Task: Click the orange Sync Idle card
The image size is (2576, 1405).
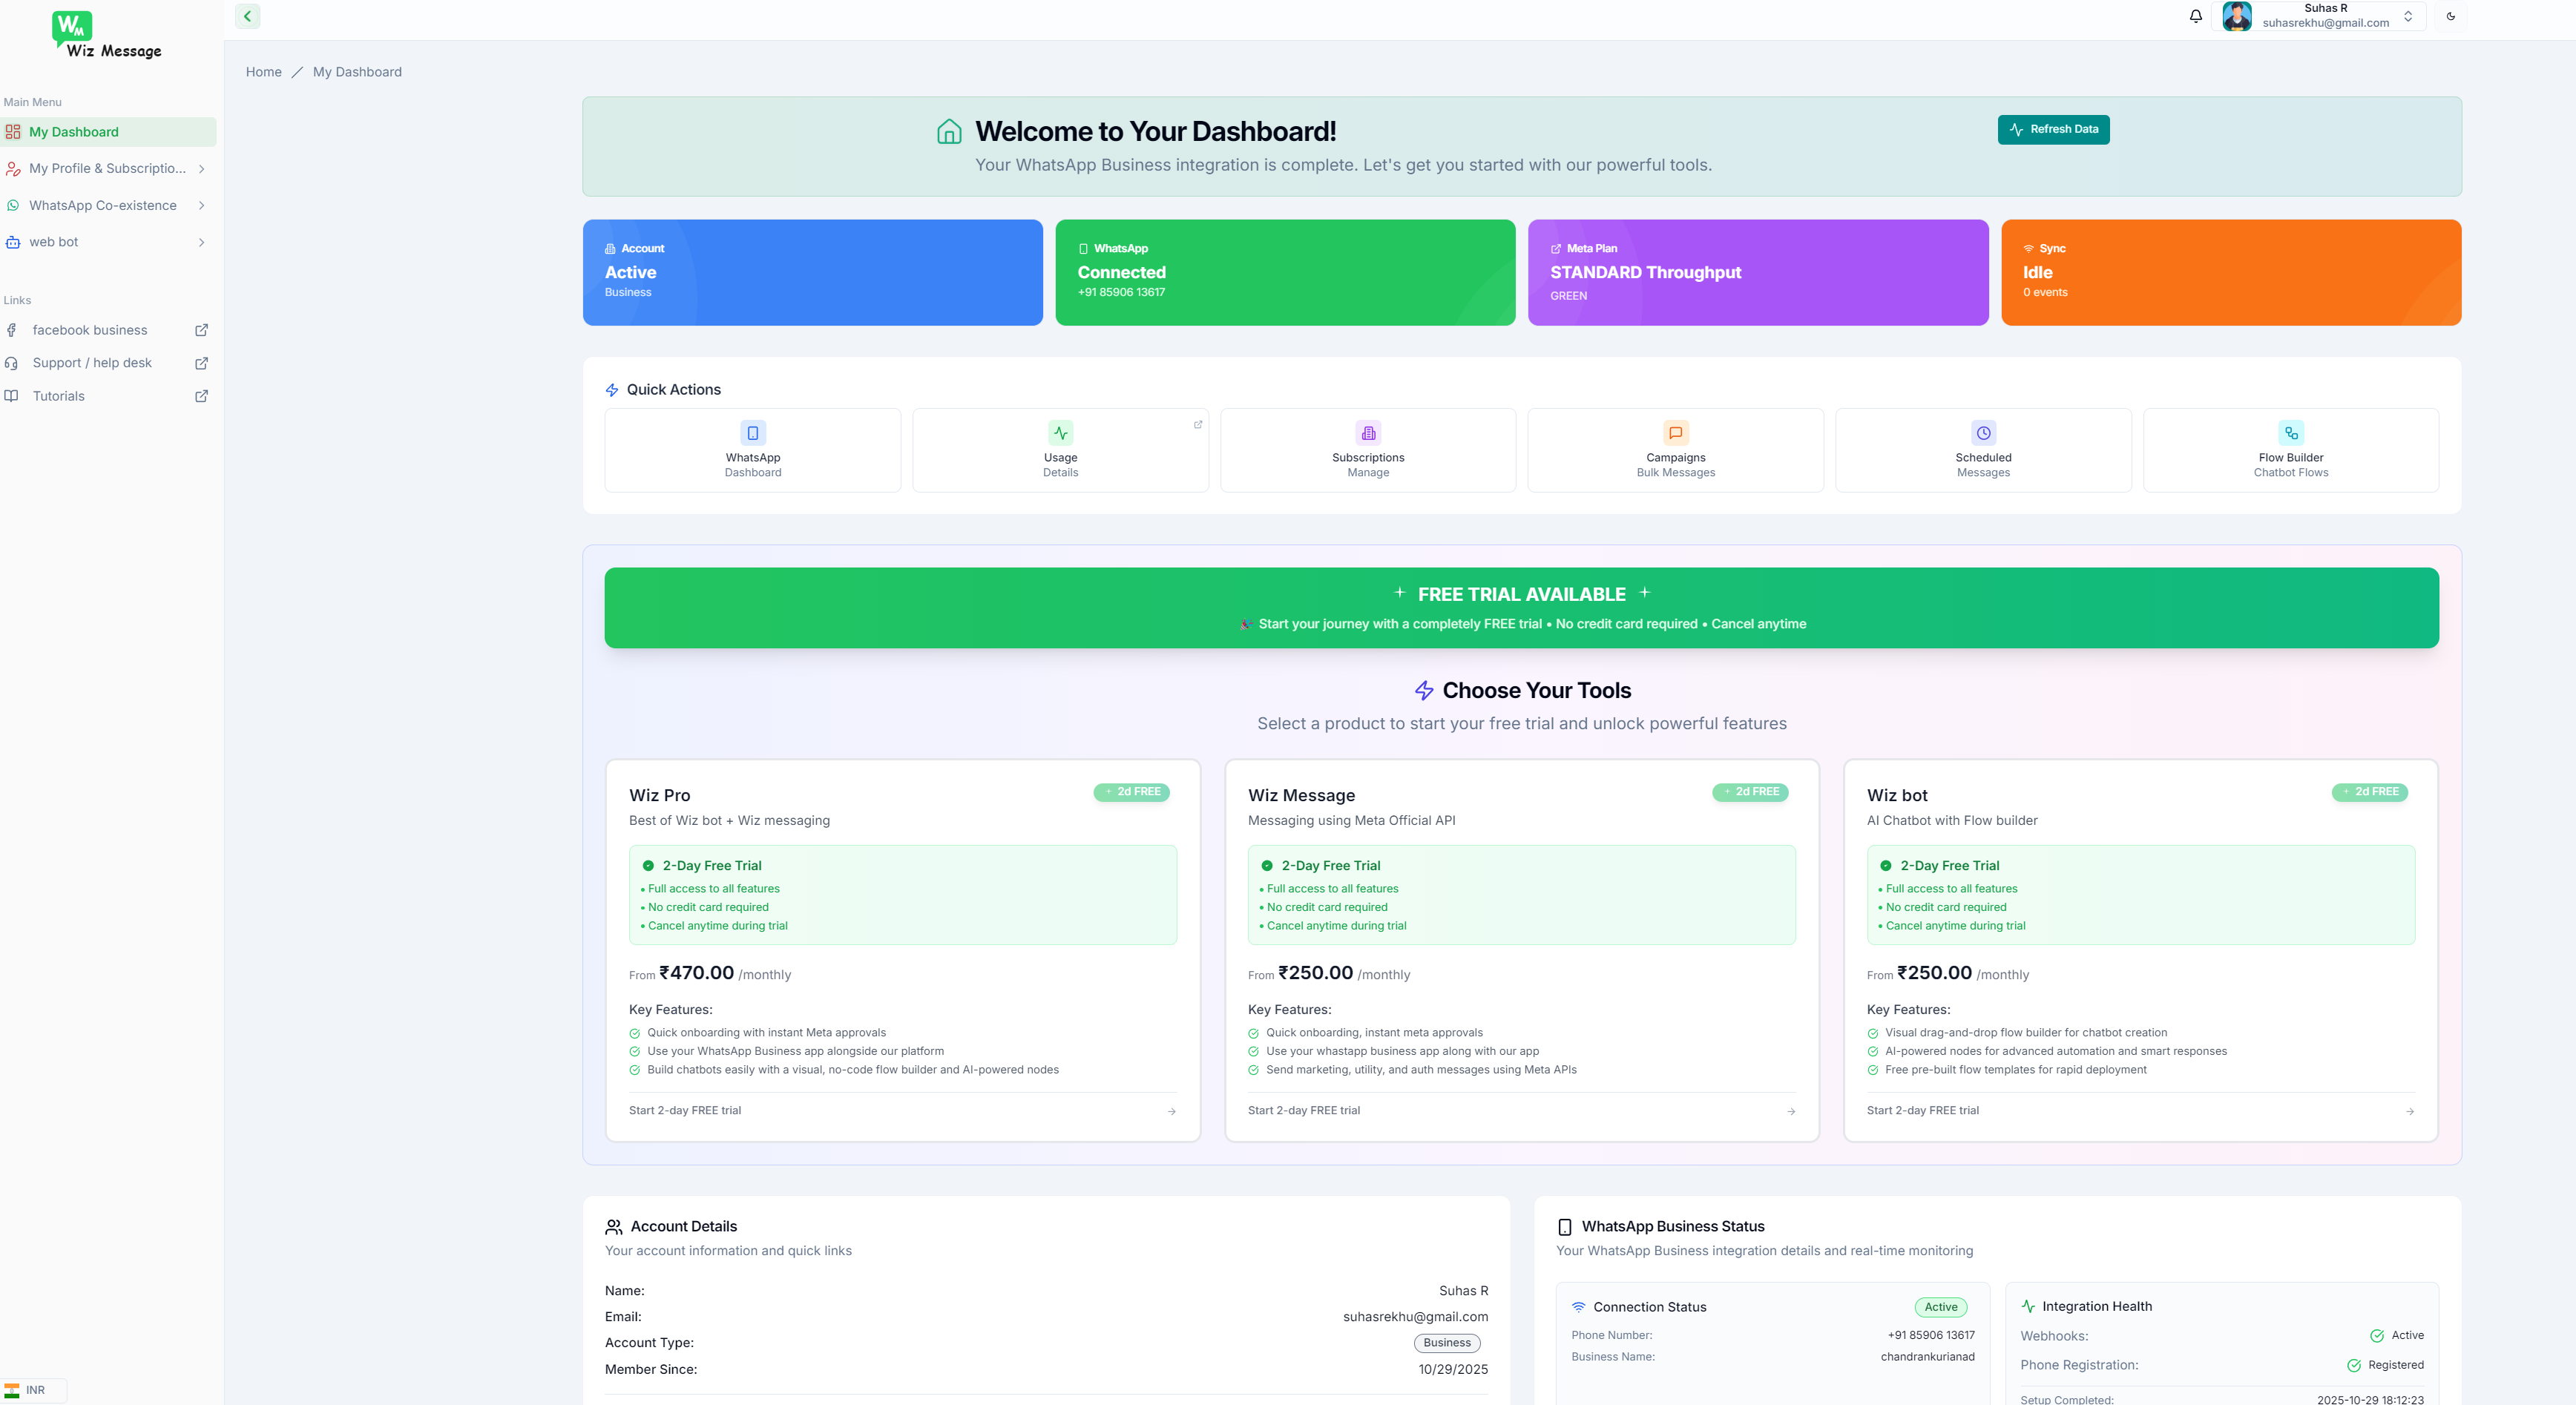Action: click(x=2230, y=272)
